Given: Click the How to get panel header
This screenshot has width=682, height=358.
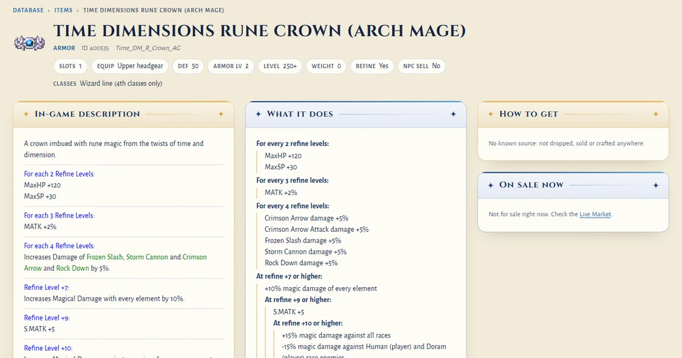Looking at the screenshot, I should pyautogui.click(x=574, y=115).
